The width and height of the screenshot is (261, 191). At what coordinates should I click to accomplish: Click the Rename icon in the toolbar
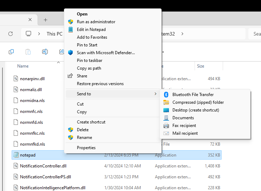click(45, 52)
